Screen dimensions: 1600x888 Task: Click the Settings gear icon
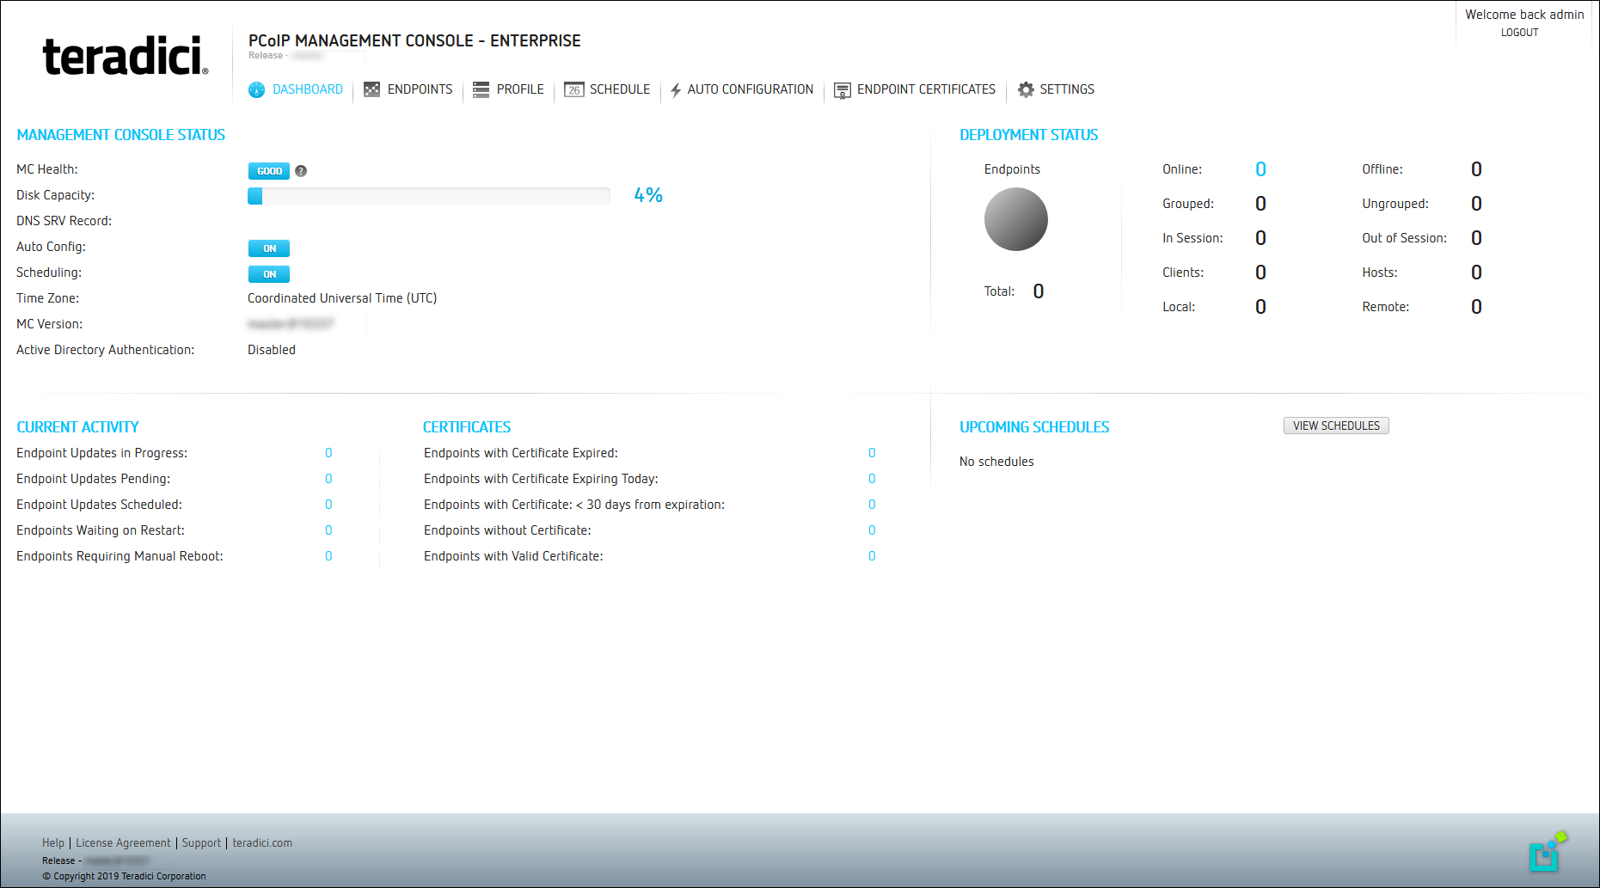pyautogui.click(x=1026, y=89)
